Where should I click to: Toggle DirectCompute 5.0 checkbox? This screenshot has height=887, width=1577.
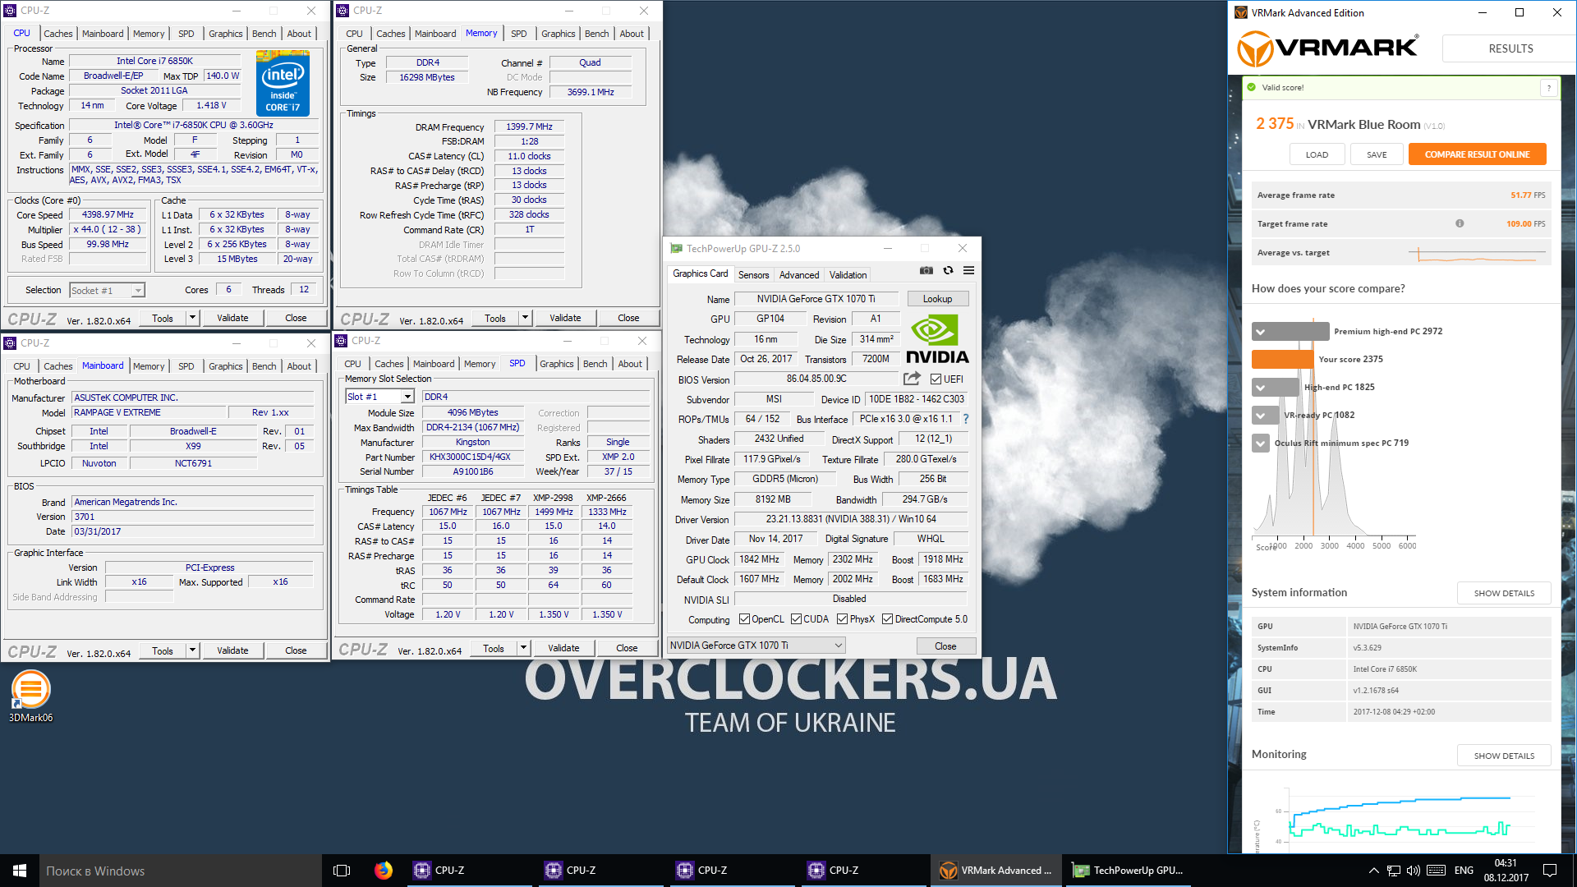887,619
